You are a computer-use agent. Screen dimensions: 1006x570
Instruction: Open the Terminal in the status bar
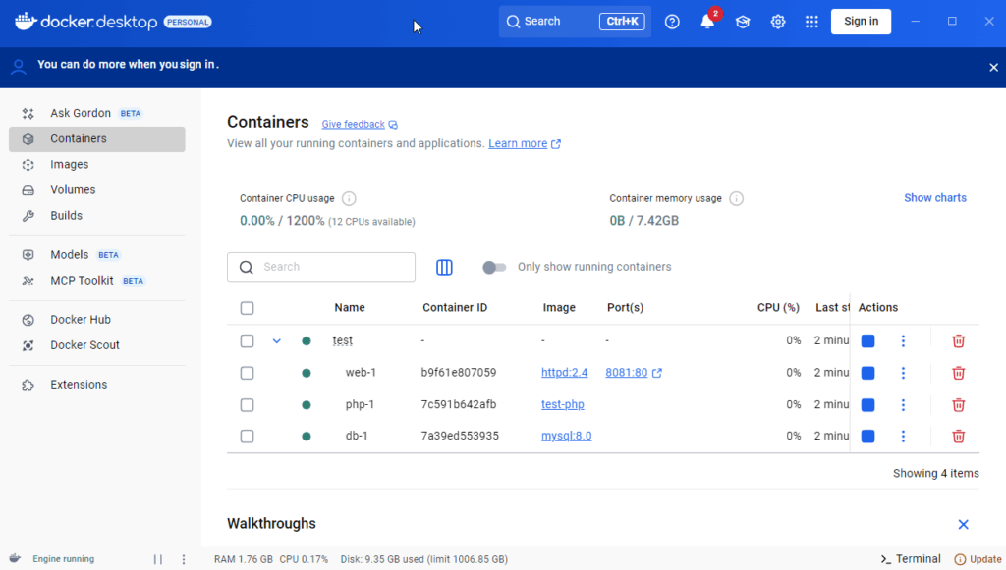coord(911,559)
